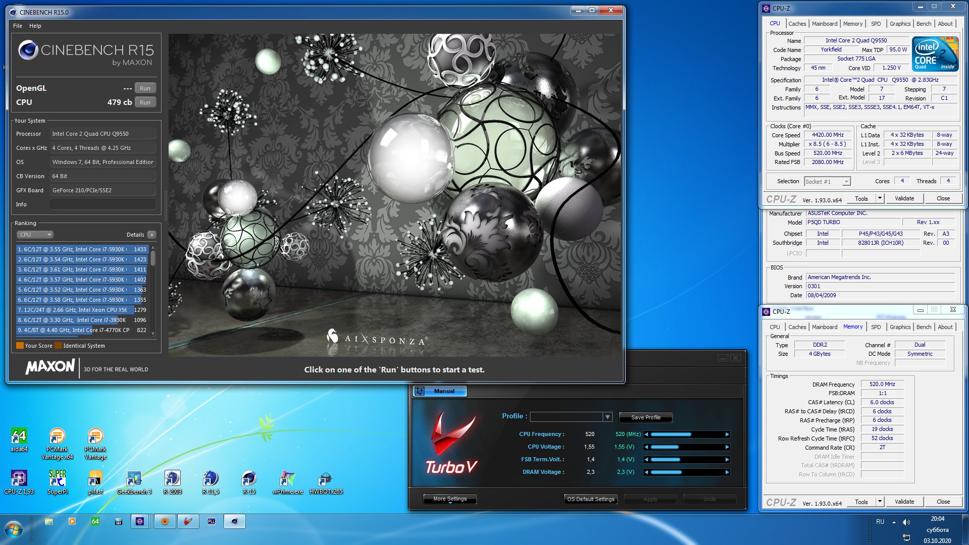
Task: Open the pifast desktop shortcut
Action: 95,482
